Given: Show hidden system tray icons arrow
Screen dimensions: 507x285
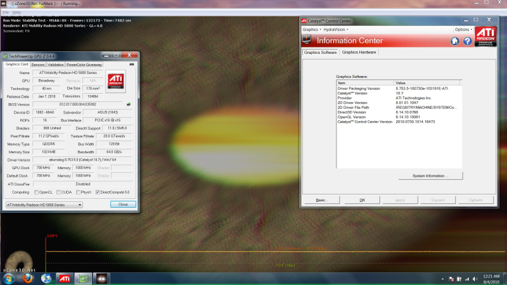Looking at the screenshot, I should pyautogui.click(x=442, y=279).
